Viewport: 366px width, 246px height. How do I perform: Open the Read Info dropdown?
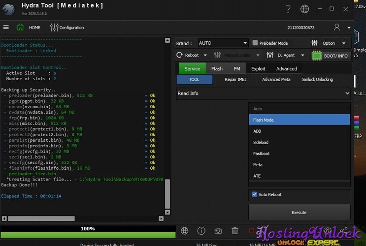point(264,93)
